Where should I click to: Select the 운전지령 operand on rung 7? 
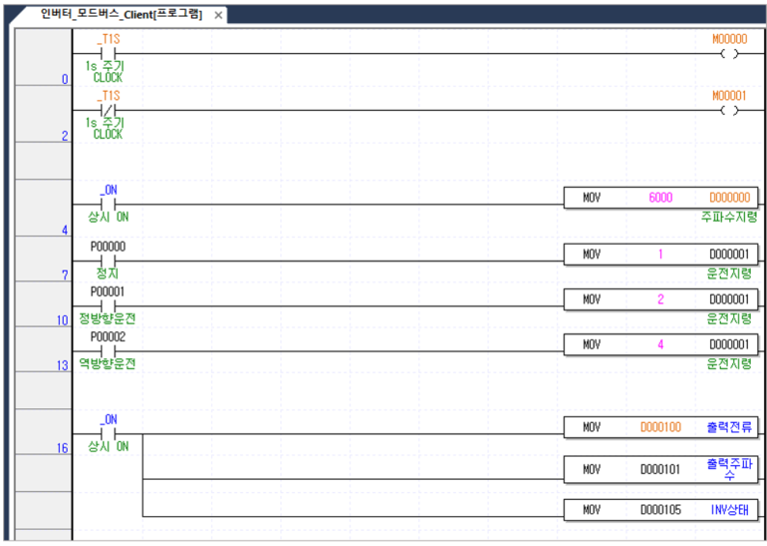point(728,255)
